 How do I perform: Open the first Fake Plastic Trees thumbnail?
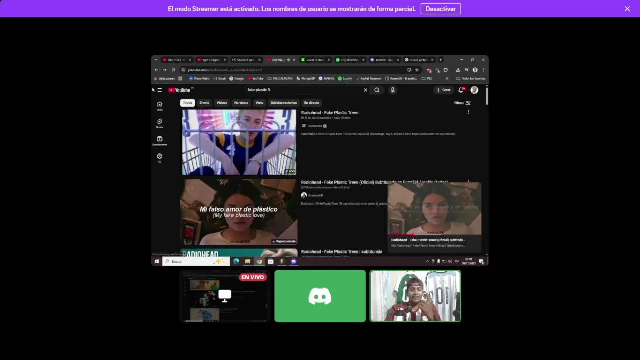(x=239, y=142)
